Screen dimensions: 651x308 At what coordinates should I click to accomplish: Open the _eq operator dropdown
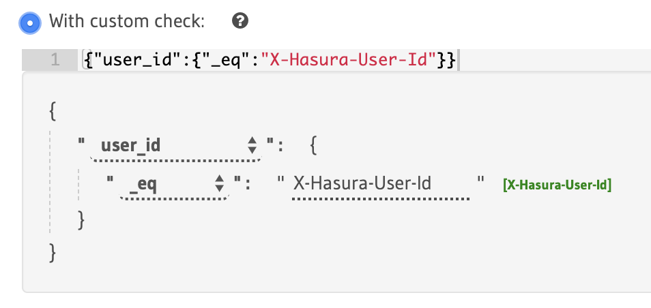(175, 184)
